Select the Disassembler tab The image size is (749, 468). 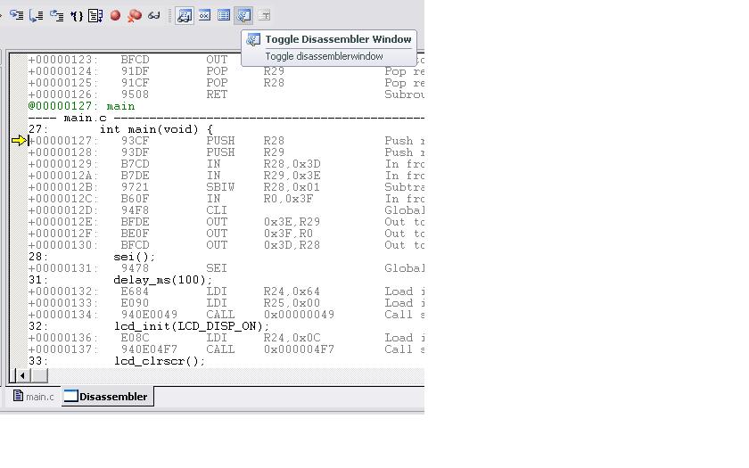[x=108, y=397]
